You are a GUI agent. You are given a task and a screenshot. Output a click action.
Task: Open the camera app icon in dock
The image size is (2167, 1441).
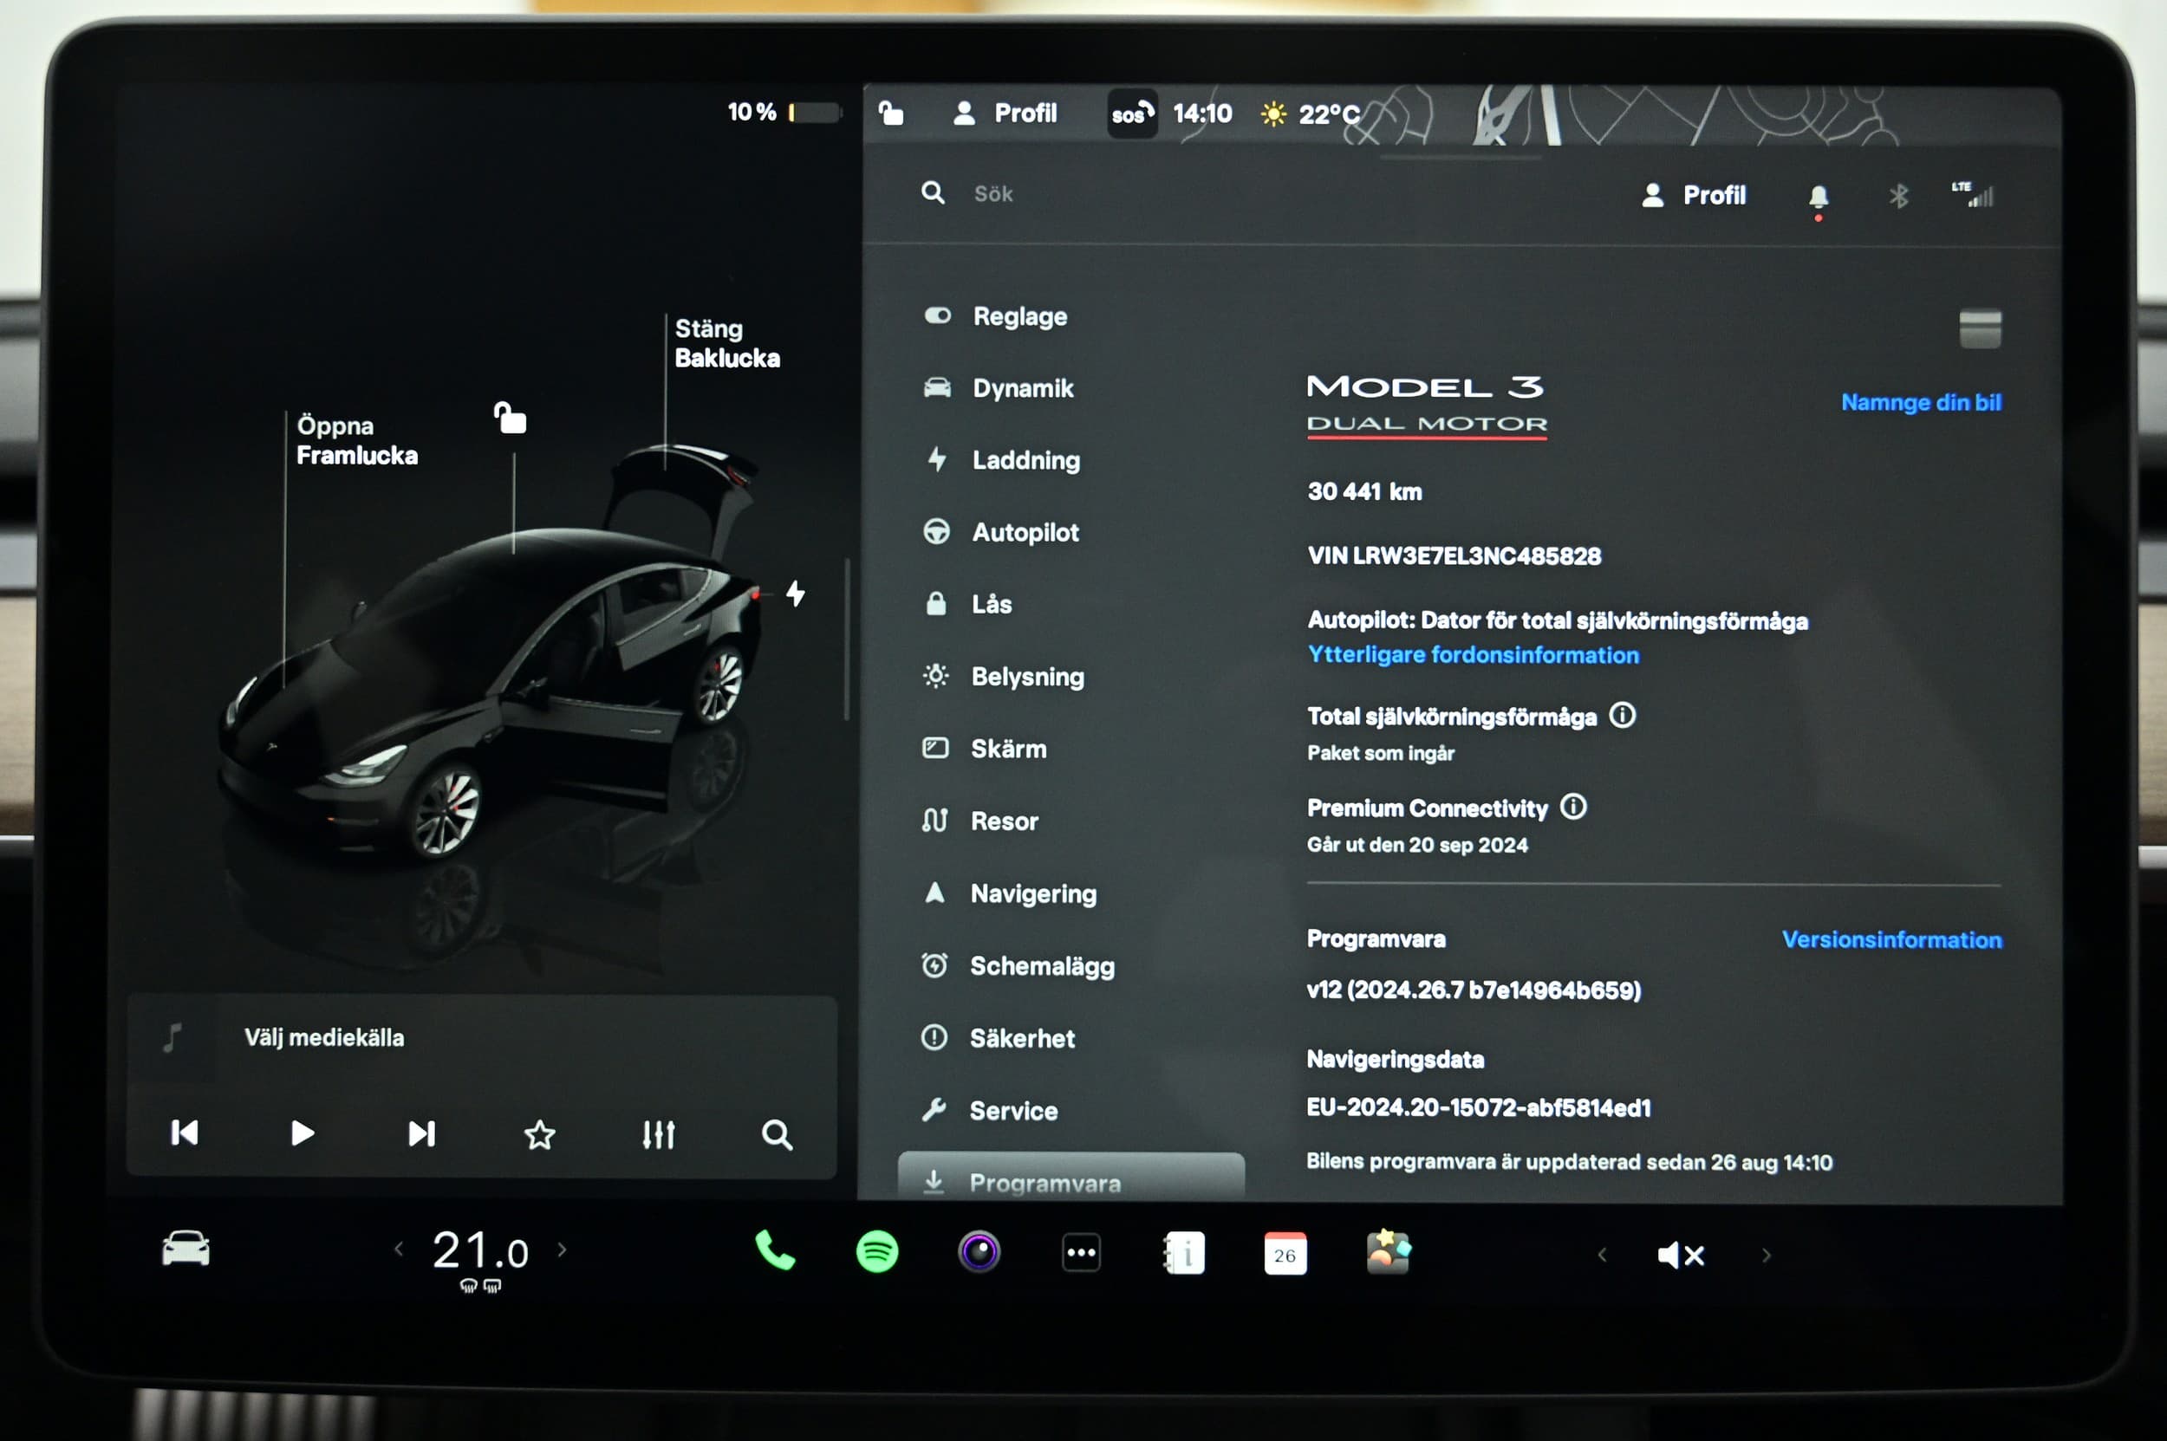pos(979,1252)
